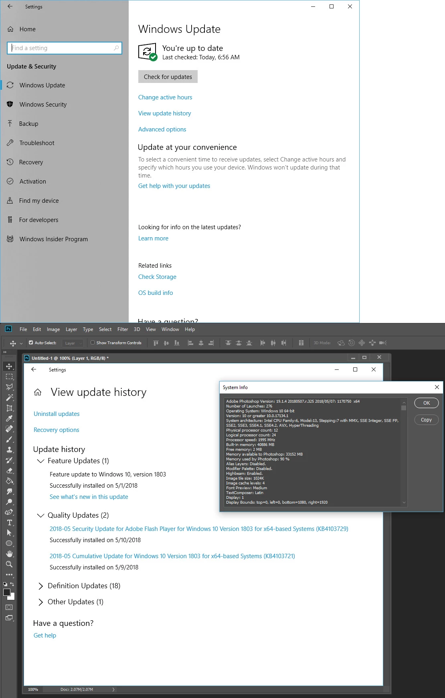Reset to default foreground and background colors
The image size is (445, 698).
[5, 584]
